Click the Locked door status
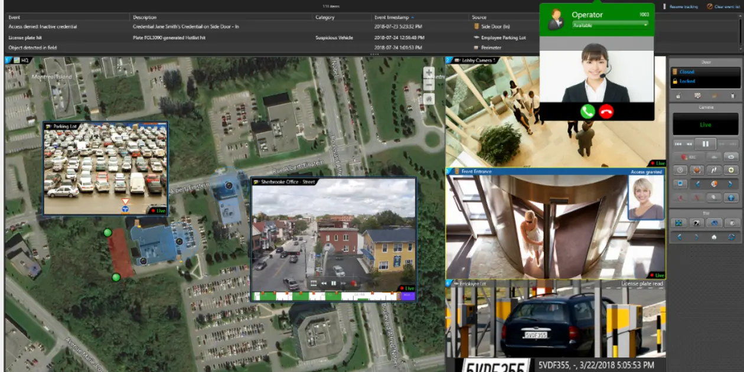 pos(687,81)
